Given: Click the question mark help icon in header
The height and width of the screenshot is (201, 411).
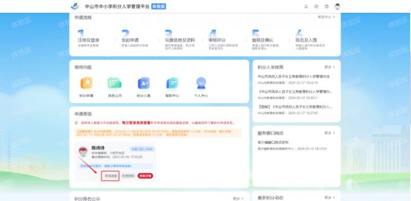Looking at the screenshot, I should [327, 7].
